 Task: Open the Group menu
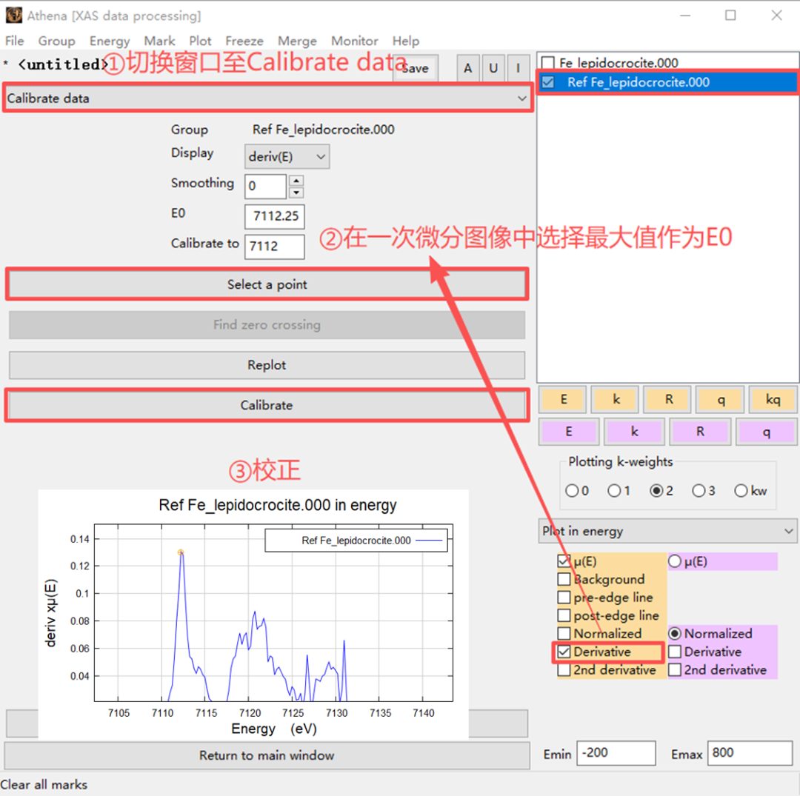pos(56,41)
